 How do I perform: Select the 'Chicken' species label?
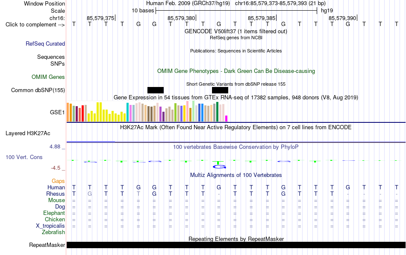(55, 219)
